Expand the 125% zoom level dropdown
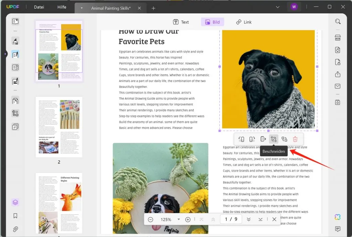The width and height of the screenshot is (352, 237). [x=179, y=219]
